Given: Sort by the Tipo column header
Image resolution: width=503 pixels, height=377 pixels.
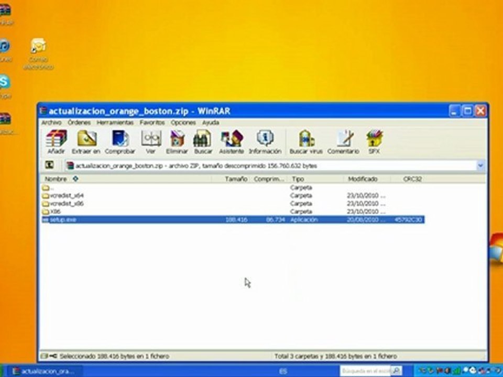Looking at the screenshot, I should [316, 179].
